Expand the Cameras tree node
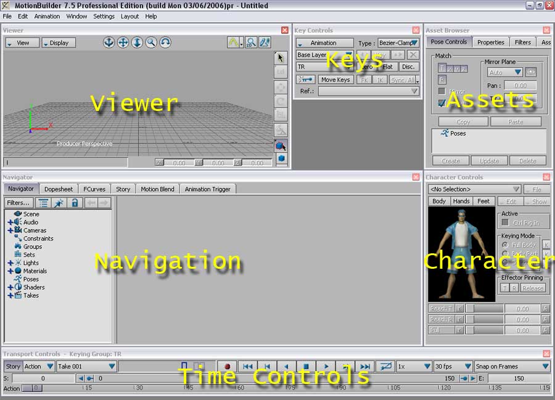555x400 pixels. tap(10, 231)
